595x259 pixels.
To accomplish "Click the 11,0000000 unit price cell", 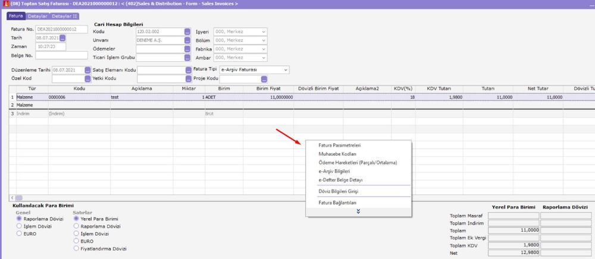I will coord(268,97).
